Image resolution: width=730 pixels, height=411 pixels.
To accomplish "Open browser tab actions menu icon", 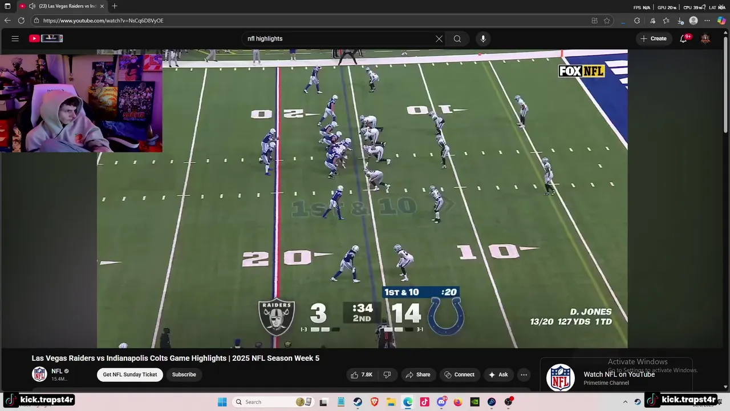I will [x=7, y=6].
